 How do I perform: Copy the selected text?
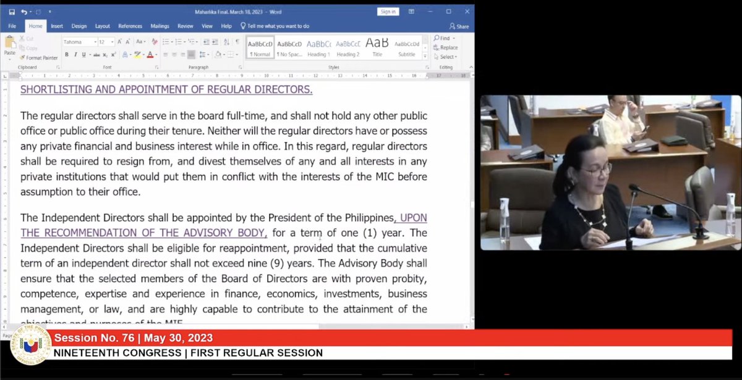pyautogui.click(x=28, y=48)
